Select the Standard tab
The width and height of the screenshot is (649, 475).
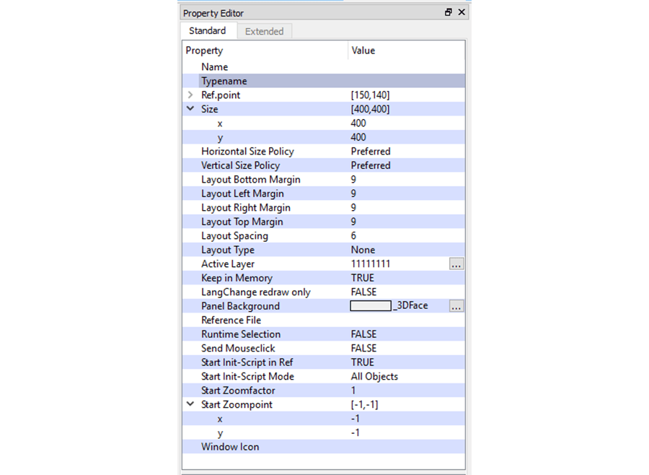[x=207, y=31]
